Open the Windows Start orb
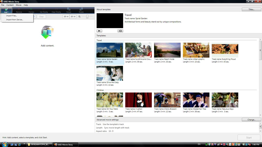The height and width of the screenshot is (147, 262). 5,144
